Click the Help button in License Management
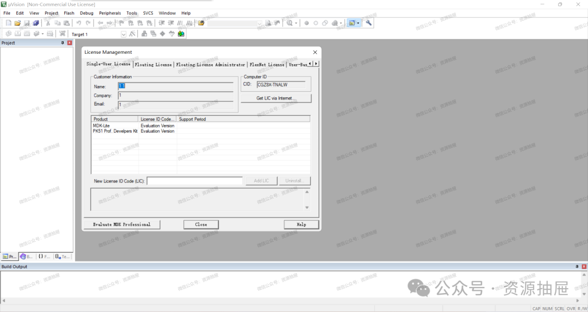 tap(302, 224)
